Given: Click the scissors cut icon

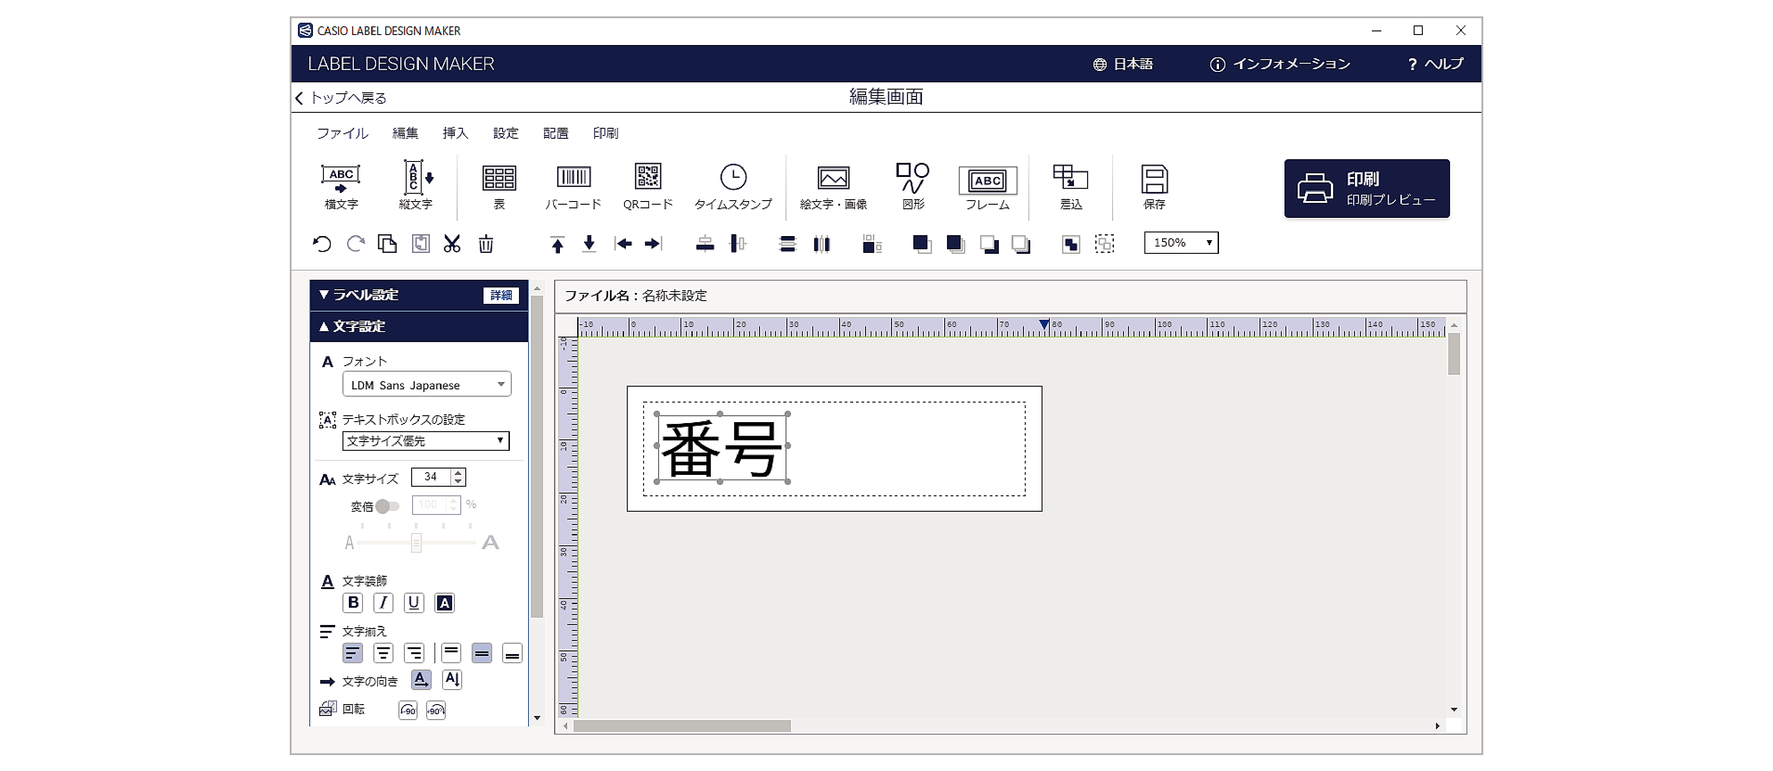Looking at the screenshot, I should [452, 244].
